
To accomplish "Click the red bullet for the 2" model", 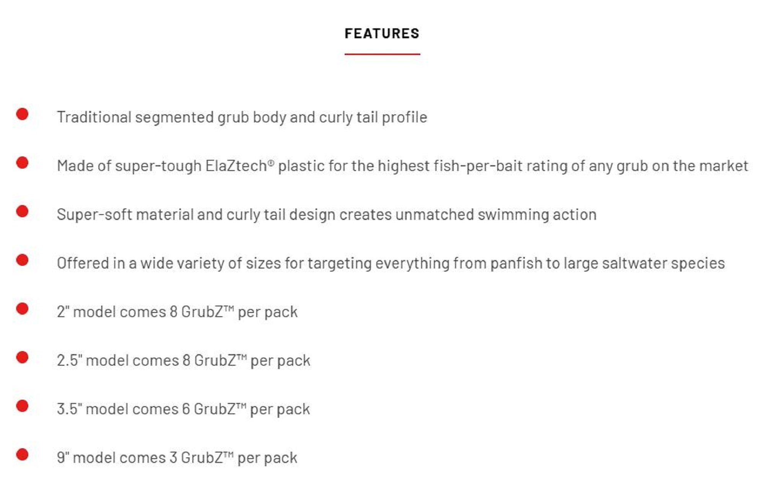I will pos(22,309).
